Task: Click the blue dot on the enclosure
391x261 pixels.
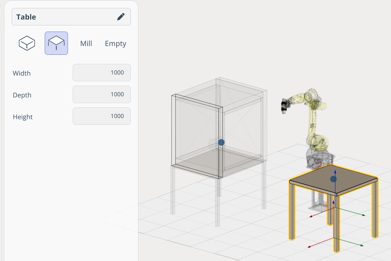Action: click(x=221, y=142)
